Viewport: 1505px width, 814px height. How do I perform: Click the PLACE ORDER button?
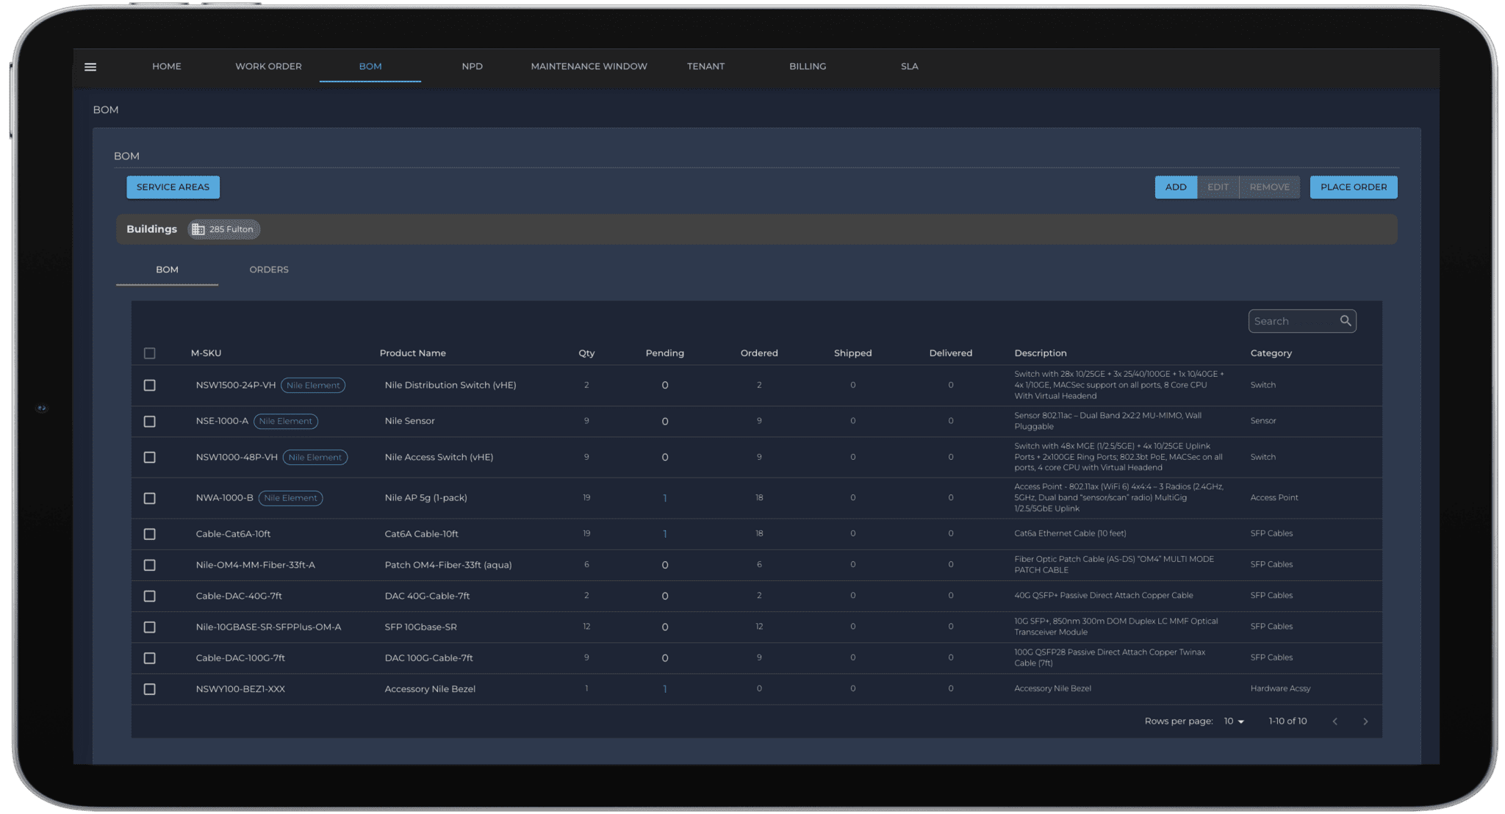point(1354,187)
